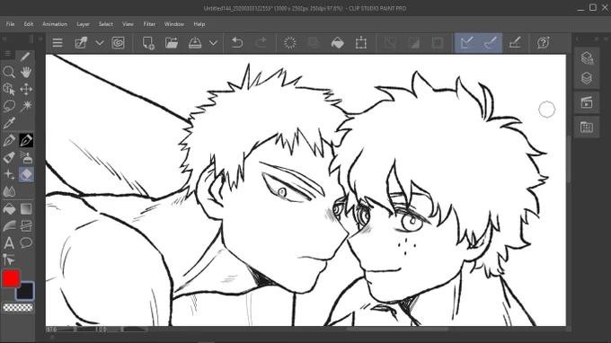Viewport: 611px width, 343px height.
Task: Toggle Snap to Grid
Action: click(x=515, y=43)
